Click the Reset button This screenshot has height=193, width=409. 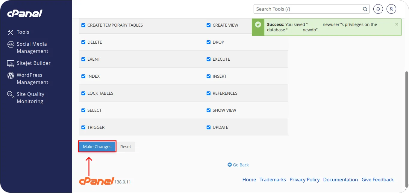[x=126, y=147]
